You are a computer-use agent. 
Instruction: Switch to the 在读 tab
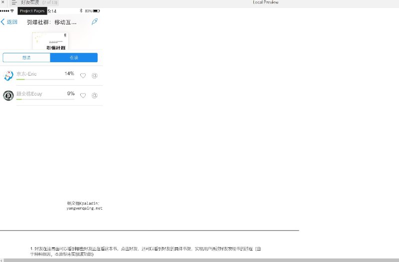pyautogui.click(x=74, y=58)
